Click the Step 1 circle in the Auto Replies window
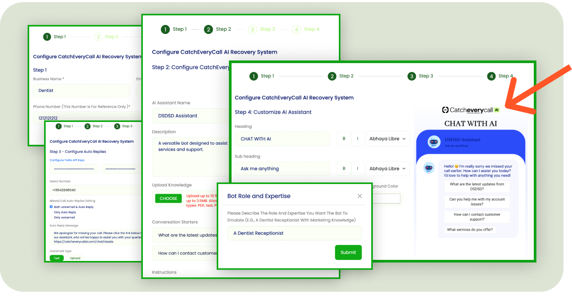Viewport: 572px width, 297px height. (x=58, y=126)
